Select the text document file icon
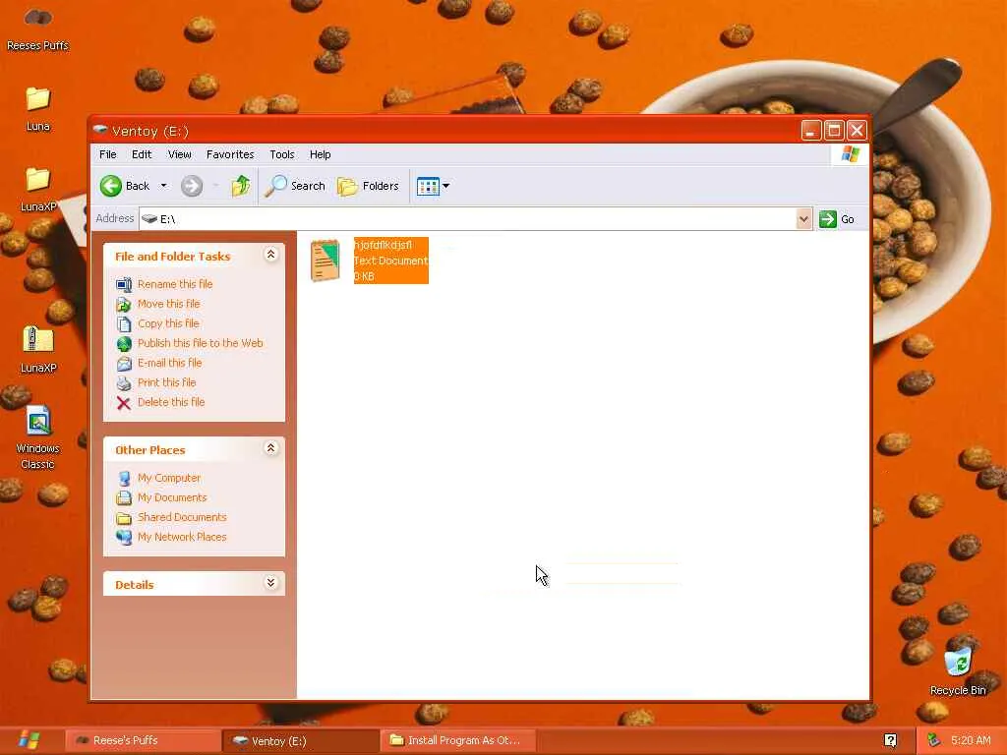Image resolution: width=1007 pixels, height=755 pixels. 325,261
